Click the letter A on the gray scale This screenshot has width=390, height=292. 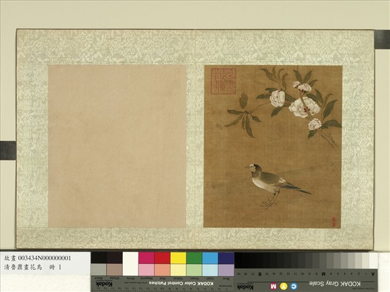pos(373,274)
